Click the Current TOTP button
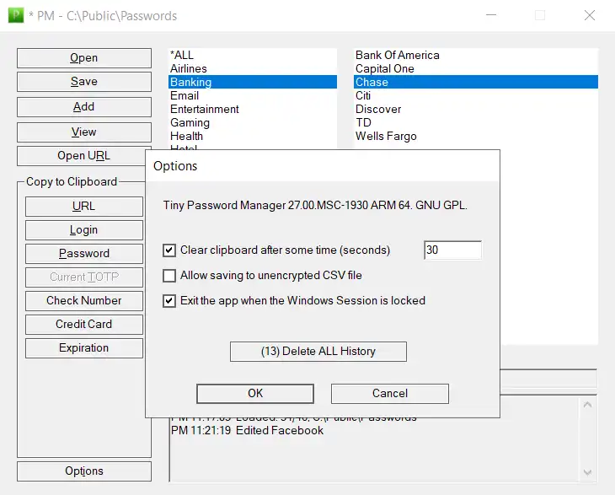The width and height of the screenshot is (615, 495). [x=84, y=277]
